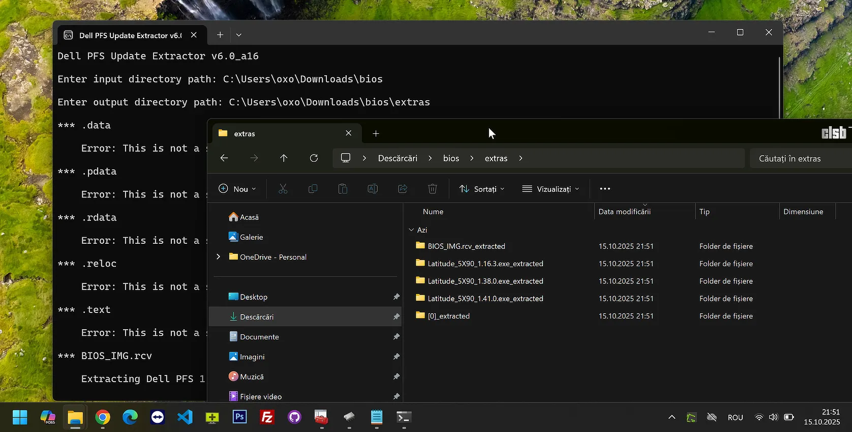Click the Refresh icon in Explorer

(x=314, y=158)
